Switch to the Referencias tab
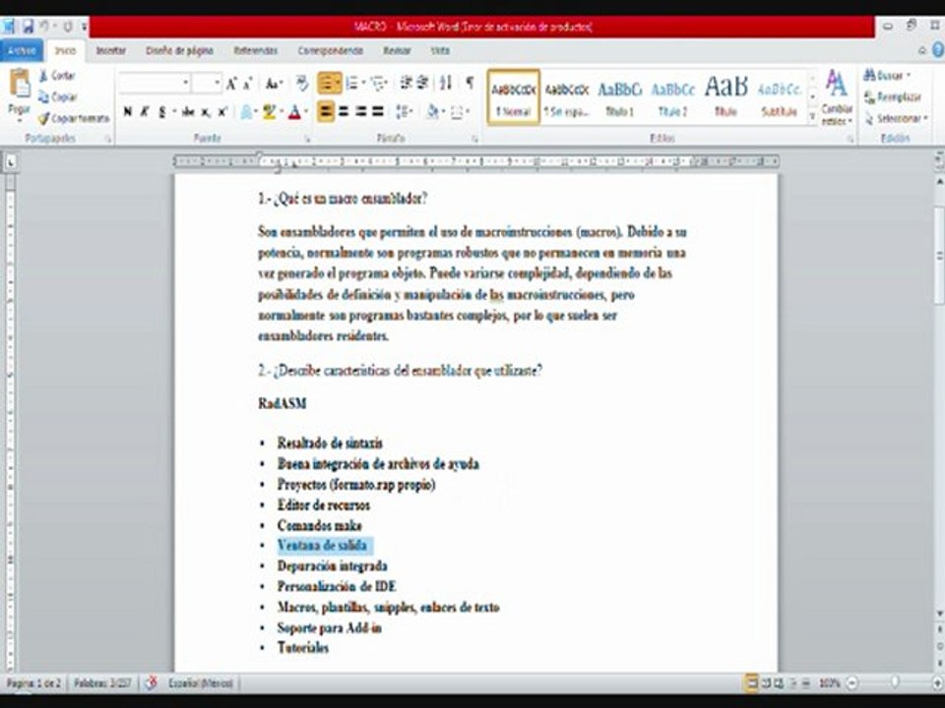Viewport: 945px width, 708px height. pyautogui.click(x=256, y=50)
